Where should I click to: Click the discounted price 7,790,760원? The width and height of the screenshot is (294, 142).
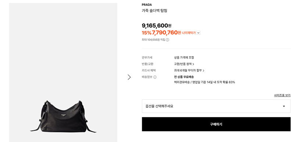pyautogui.click(x=166, y=33)
